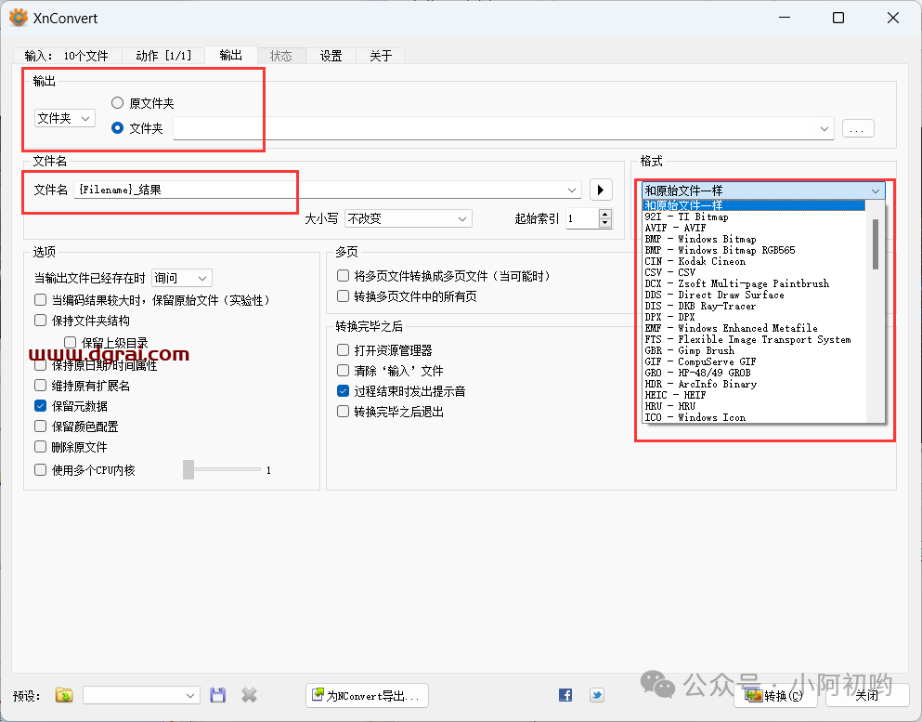This screenshot has height=722, width=922.
Task: Uncheck 保留元数据 checkbox
Action: [41, 405]
